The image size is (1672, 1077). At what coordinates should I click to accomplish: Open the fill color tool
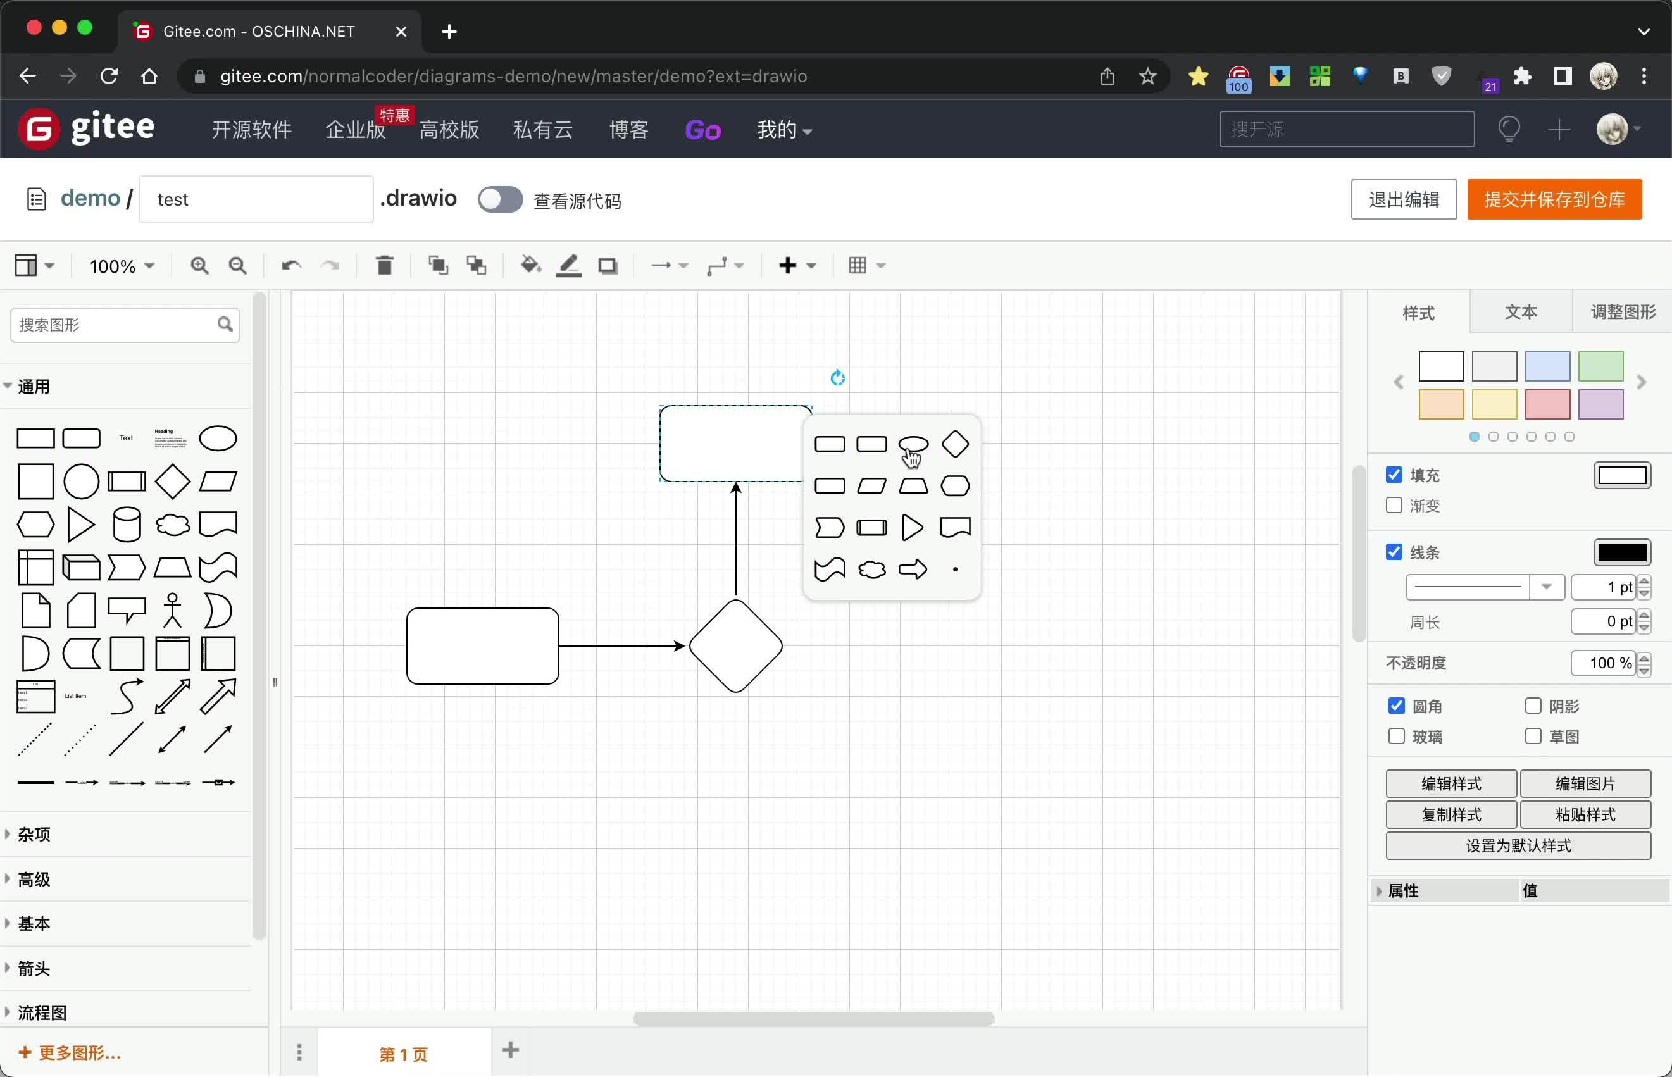click(x=530, y=266)
